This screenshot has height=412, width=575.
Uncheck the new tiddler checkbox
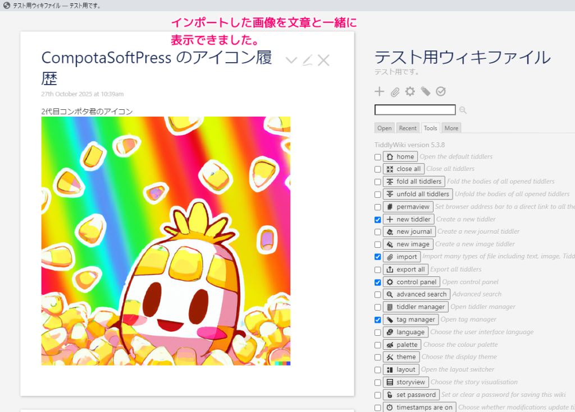click(x=377, y=219)
